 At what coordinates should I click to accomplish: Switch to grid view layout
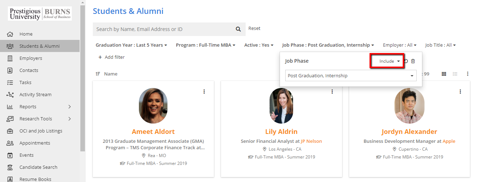(x=444, y=74)
